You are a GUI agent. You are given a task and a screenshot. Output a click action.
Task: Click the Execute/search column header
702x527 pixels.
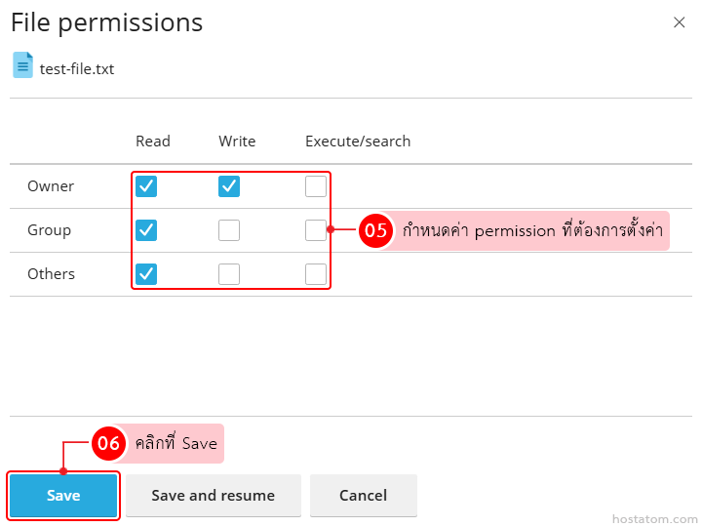(x=358, y=142)
